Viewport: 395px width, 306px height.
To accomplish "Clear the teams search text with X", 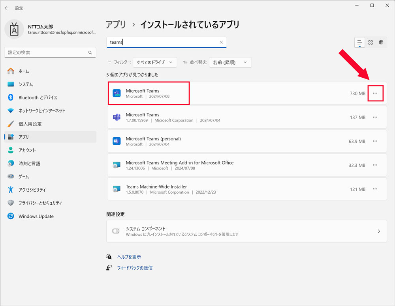I will (x=221, y=42).
